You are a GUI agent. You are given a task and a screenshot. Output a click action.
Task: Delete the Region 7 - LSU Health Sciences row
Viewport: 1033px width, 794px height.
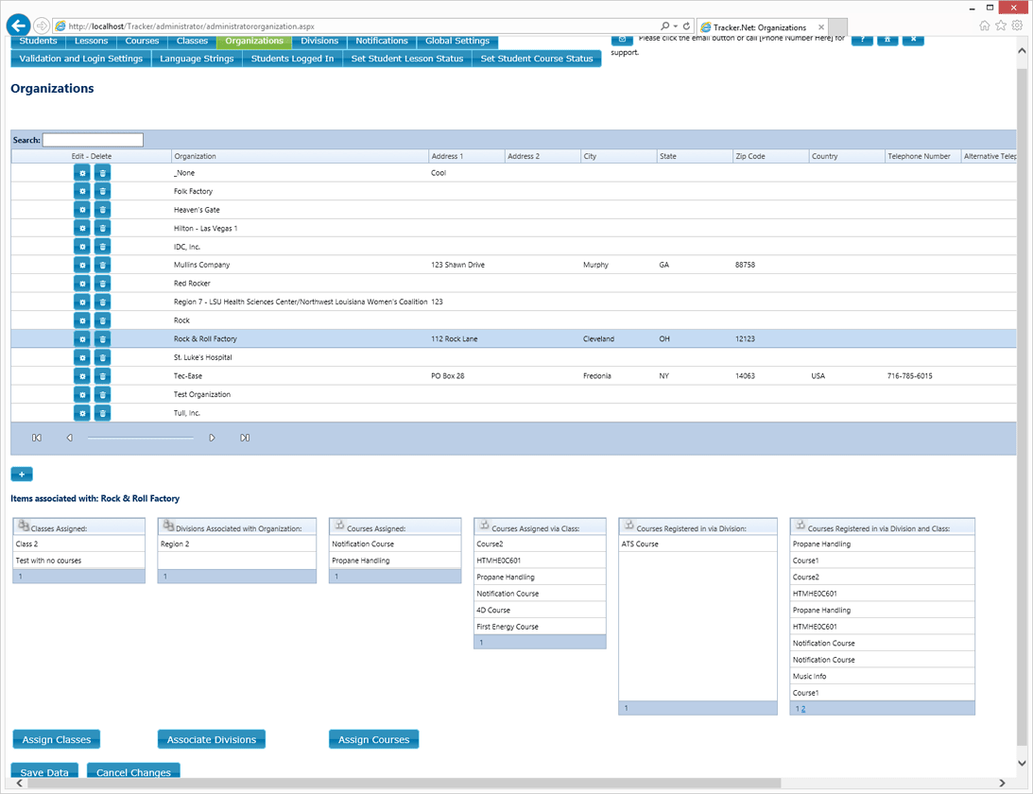102,302
